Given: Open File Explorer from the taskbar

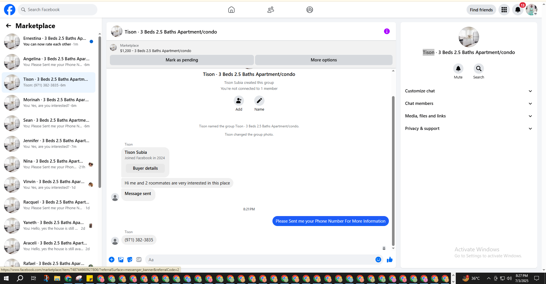Looking at the screenshot, I should click(57, 278).
